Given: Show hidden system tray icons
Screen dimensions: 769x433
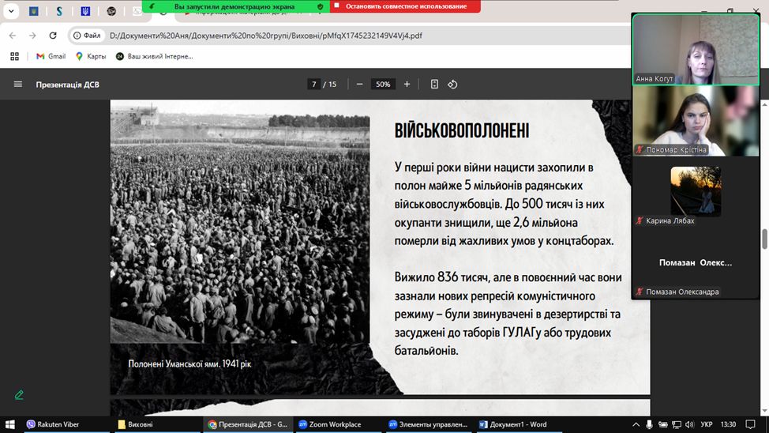Looking at the screenshot, I should [636, 424].
